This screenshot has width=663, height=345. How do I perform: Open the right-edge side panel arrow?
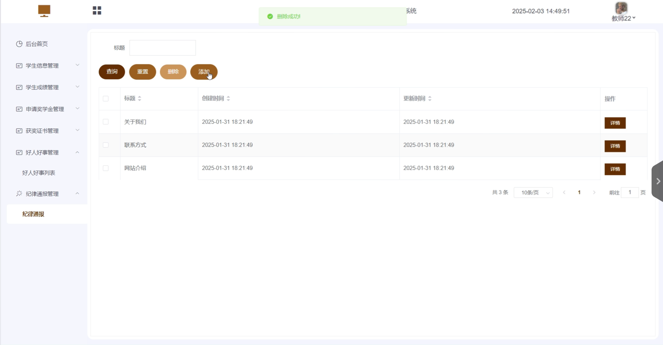tap(658, 181)
